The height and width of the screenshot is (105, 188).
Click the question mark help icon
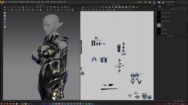159,2
